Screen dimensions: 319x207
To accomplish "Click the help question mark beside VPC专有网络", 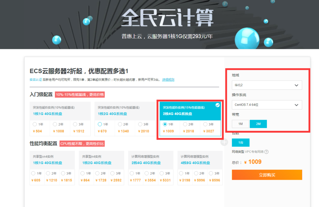I will click(266, 152).
